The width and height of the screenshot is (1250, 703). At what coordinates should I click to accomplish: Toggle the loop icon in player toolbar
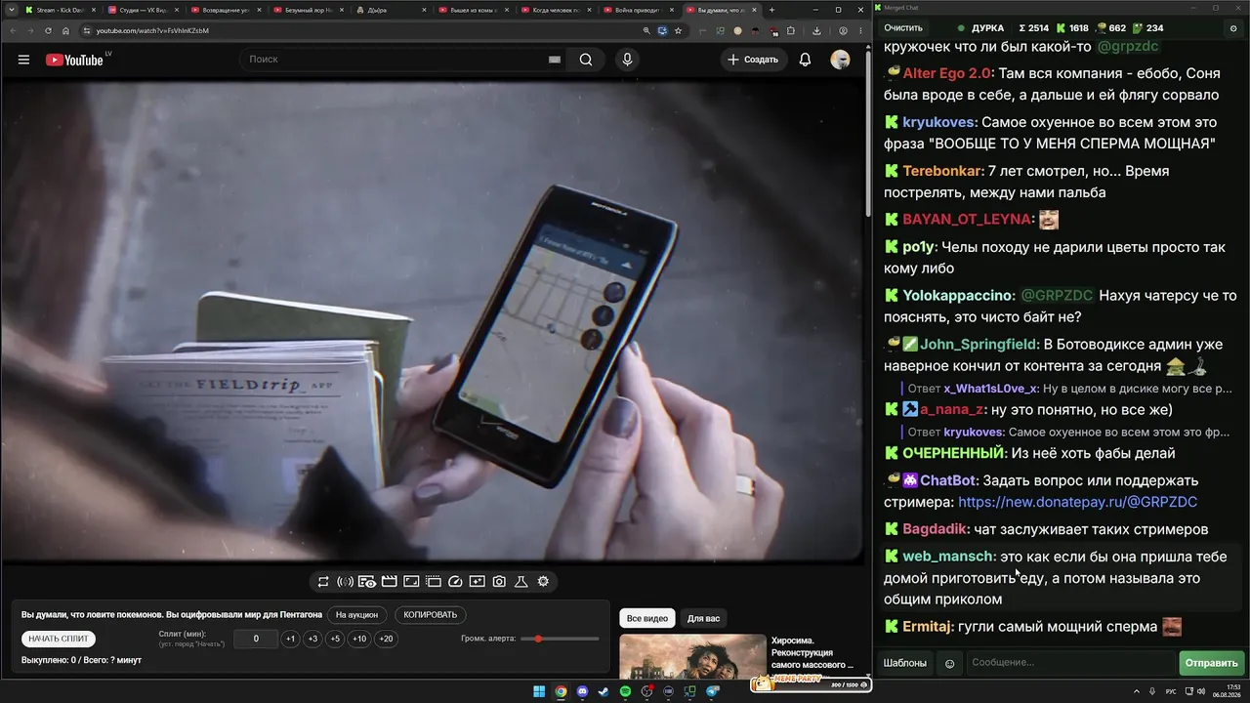point(323,582)
